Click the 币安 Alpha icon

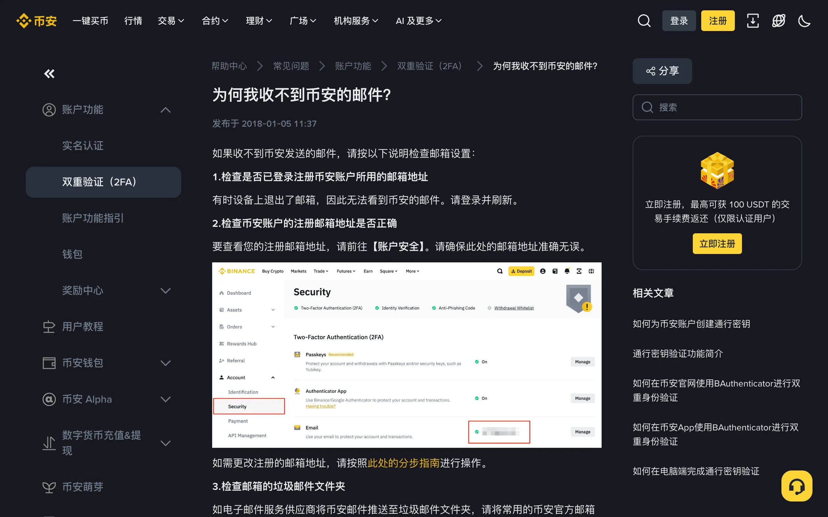click(x=49, y=399)
